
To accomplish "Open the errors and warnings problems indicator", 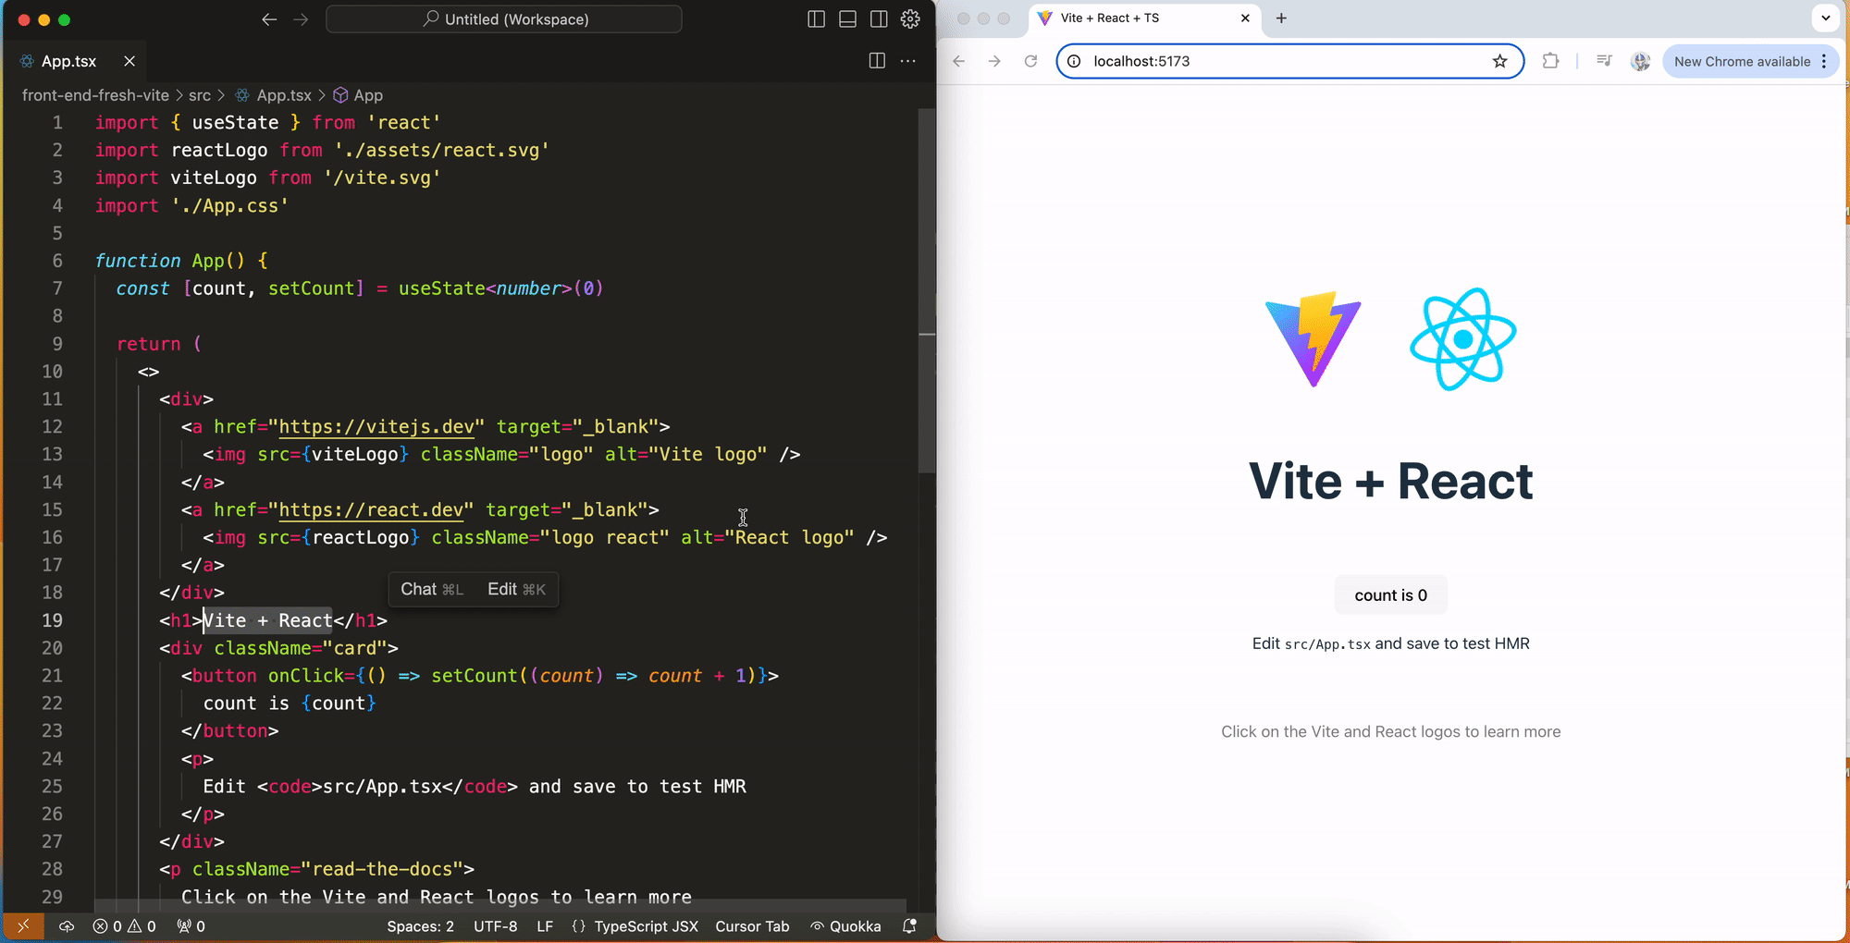I will pos(125,926).
